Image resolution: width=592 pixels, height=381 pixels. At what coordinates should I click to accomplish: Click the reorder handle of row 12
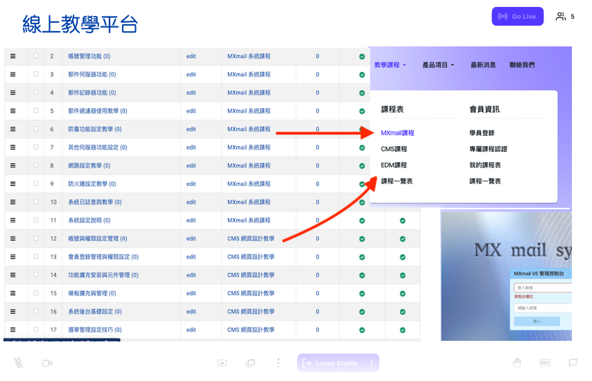13,238
